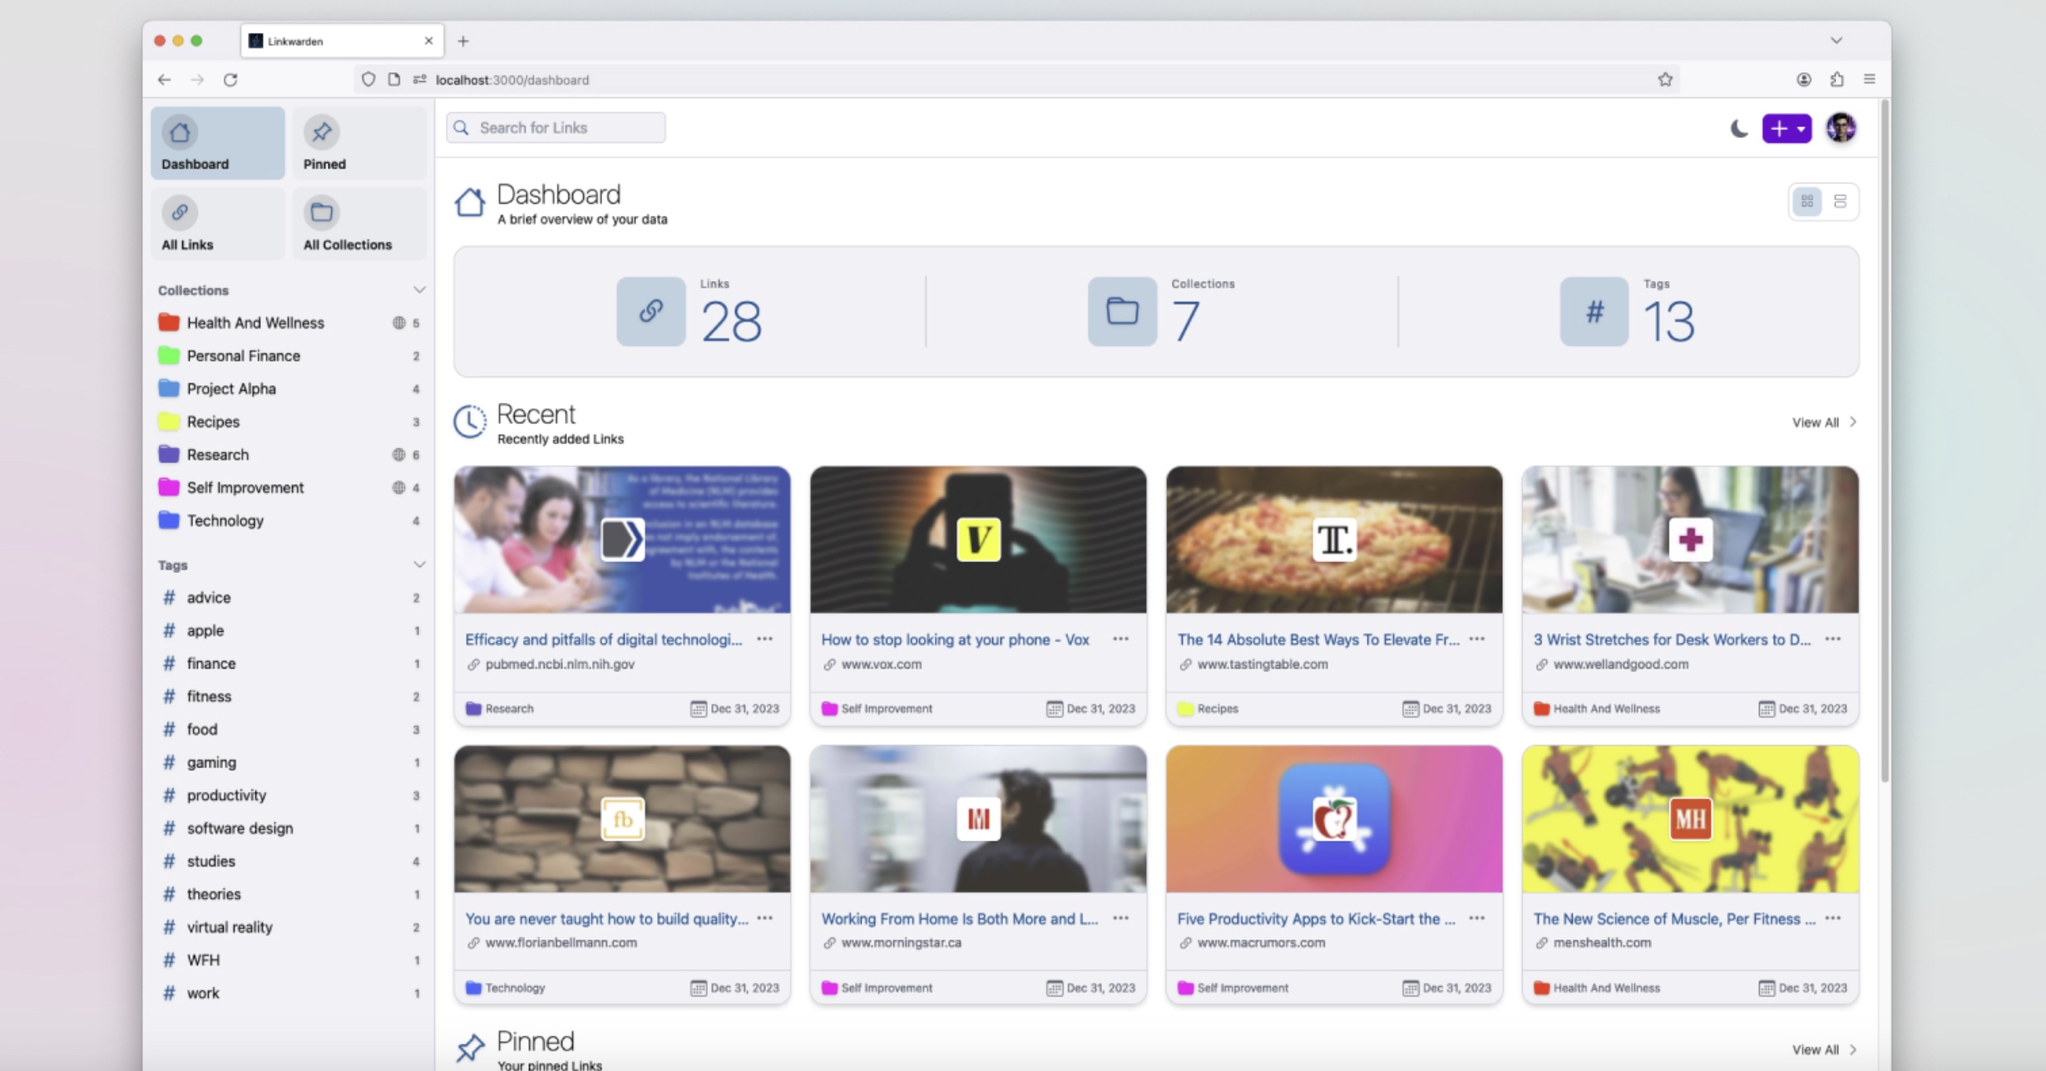Collapse the Tags section chevron
2046x1071 pixels.
tap(418, 565)
